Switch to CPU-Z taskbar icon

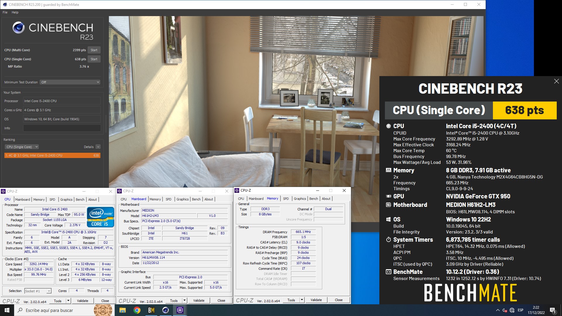point(180,310)
